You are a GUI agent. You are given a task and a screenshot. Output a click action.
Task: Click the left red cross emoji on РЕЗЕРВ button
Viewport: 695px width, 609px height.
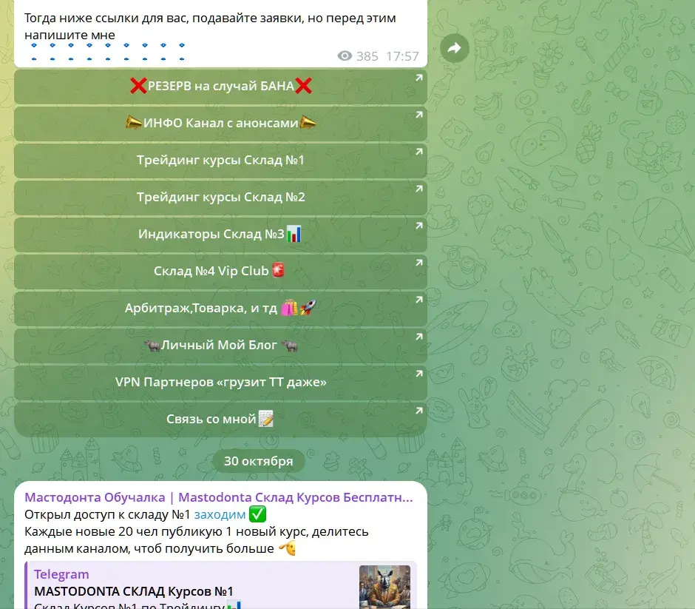click(x=138, y=86)
